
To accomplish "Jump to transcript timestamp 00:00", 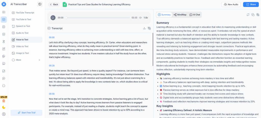I will (x=51, y=37).
